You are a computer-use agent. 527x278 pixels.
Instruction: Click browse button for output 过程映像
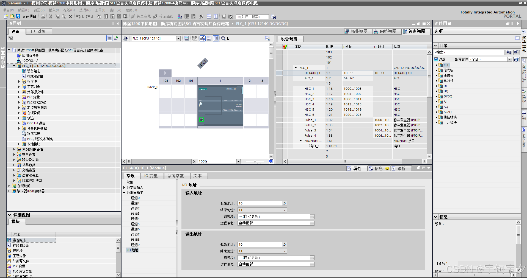tap(312, 265)
